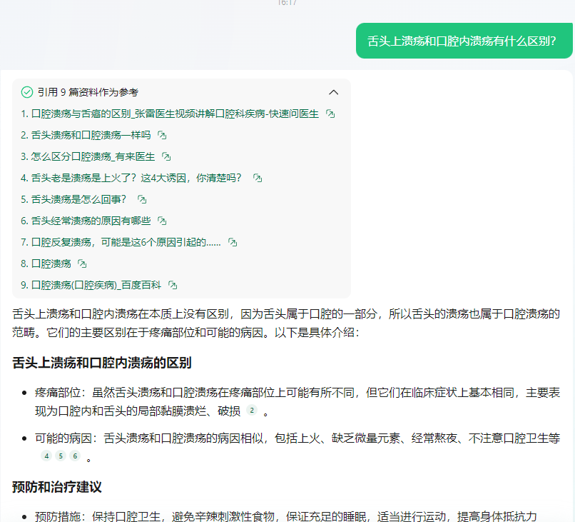This screenshot has width=575, height=522.
Task: Click citation badge number 4
Action: (x=47, y=456)
